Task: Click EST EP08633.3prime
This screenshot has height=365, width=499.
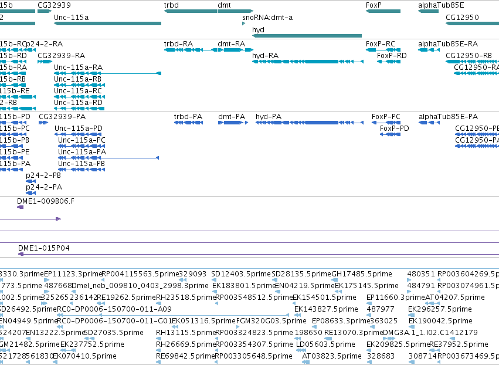Action: point(341,321)
